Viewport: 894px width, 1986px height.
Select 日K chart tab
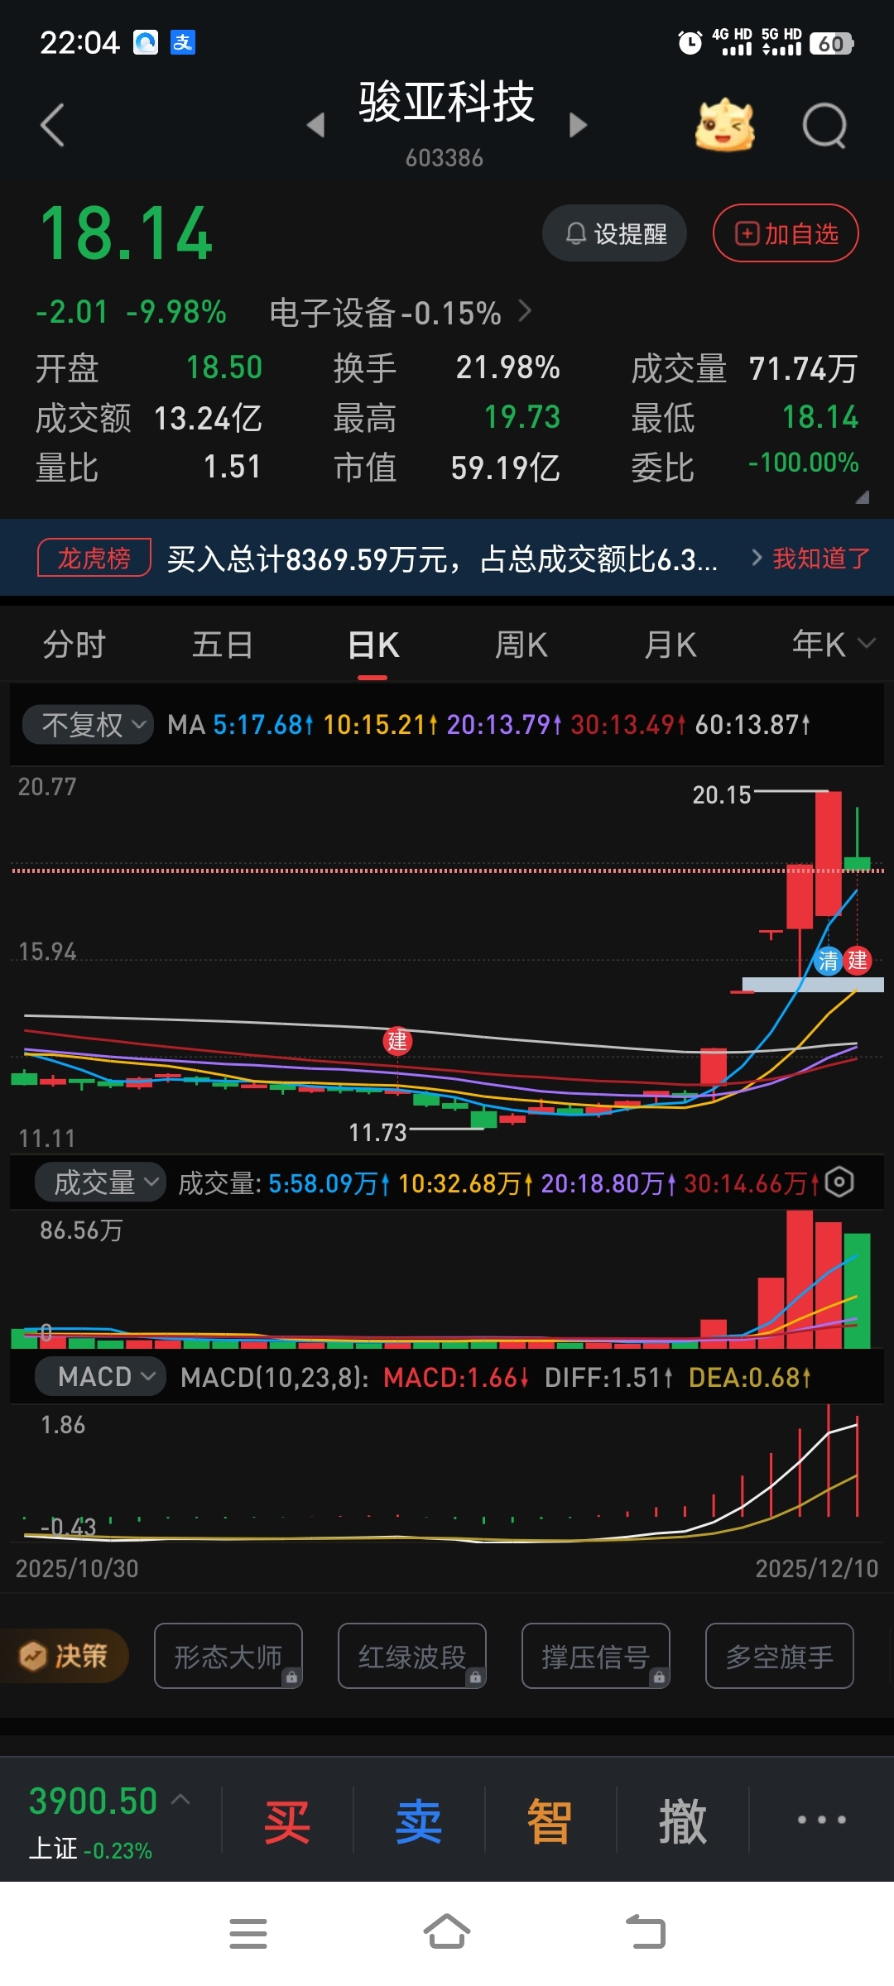coord(373,645)
